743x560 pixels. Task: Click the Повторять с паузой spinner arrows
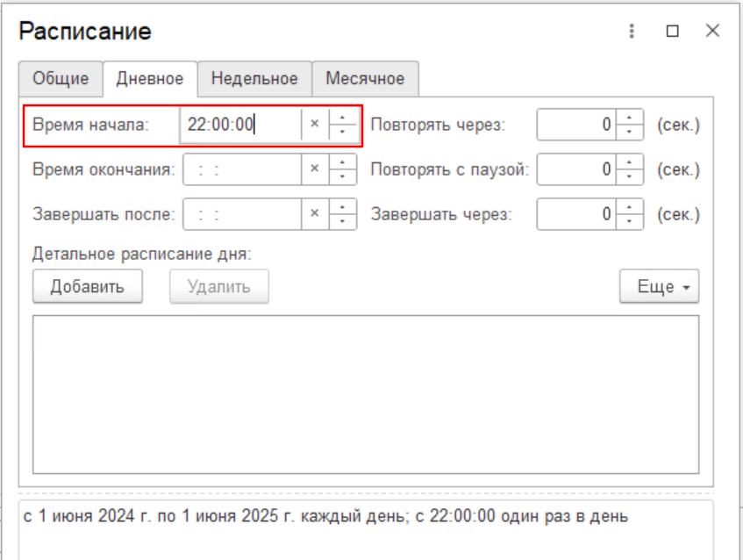[x=630, y=169]
